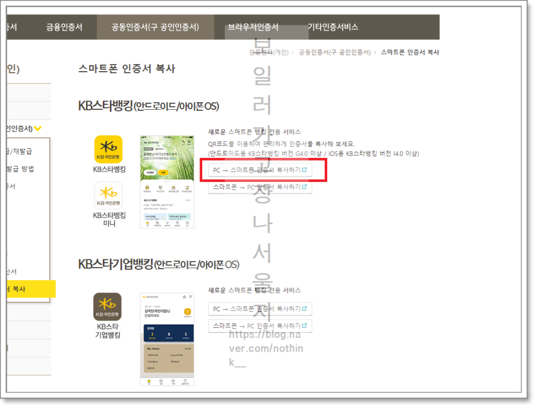Screen dimensions: 534x405
Task: Click the KB스타뱅킹 미니 label text
Action: (109, 220)
